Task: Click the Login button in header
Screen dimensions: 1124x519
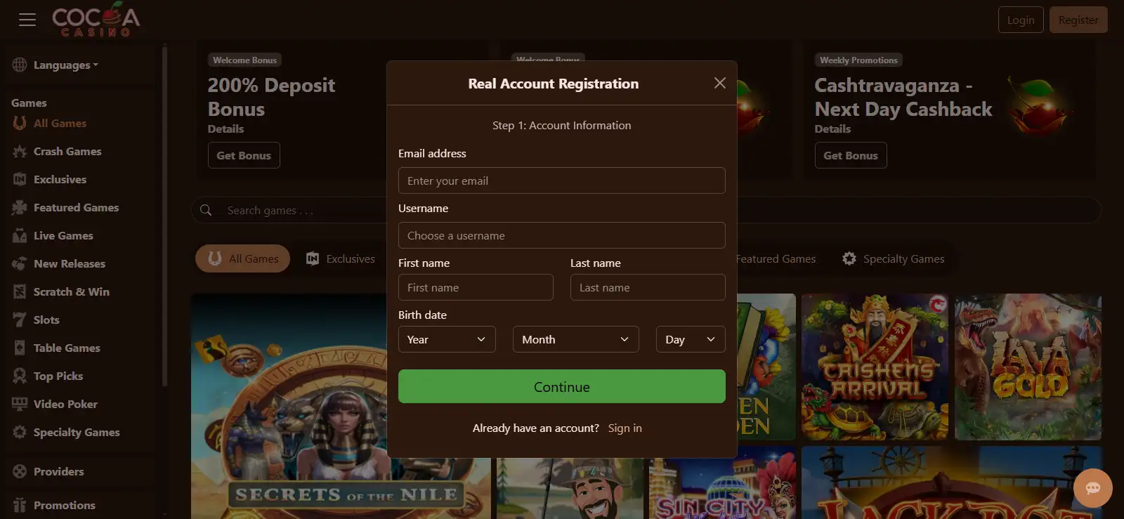Action: pyautogui.click(x=1021, y=20)
